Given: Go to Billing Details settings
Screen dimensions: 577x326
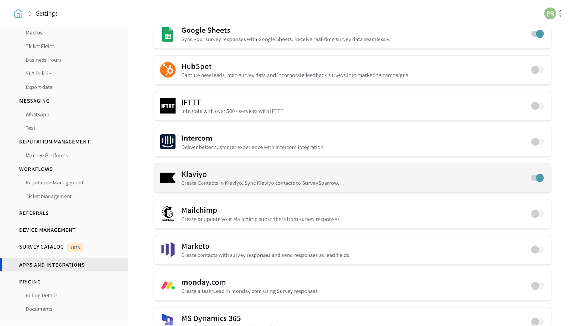Looking at the screenshot, I should [x=41, y=295].
